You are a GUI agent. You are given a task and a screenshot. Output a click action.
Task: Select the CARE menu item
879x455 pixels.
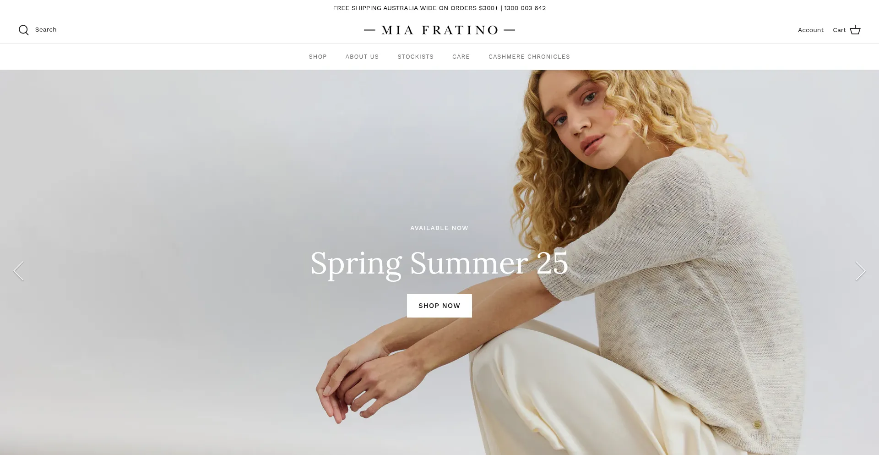pyautogui.click(x=461, y=57)
